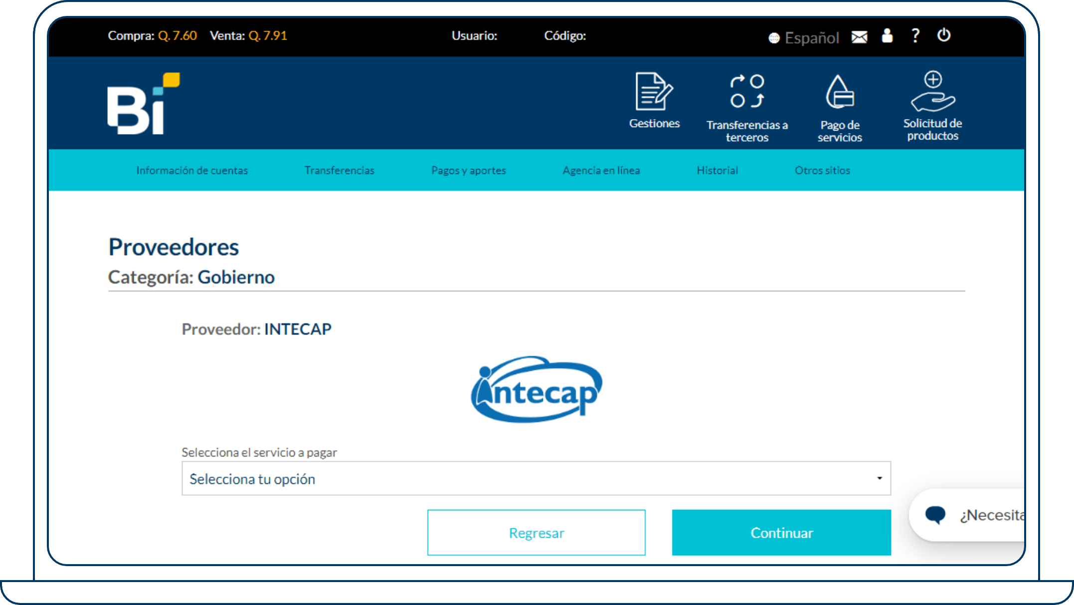
Task: Open Pagos y aportes menu
Action: (x=469, y=170)
